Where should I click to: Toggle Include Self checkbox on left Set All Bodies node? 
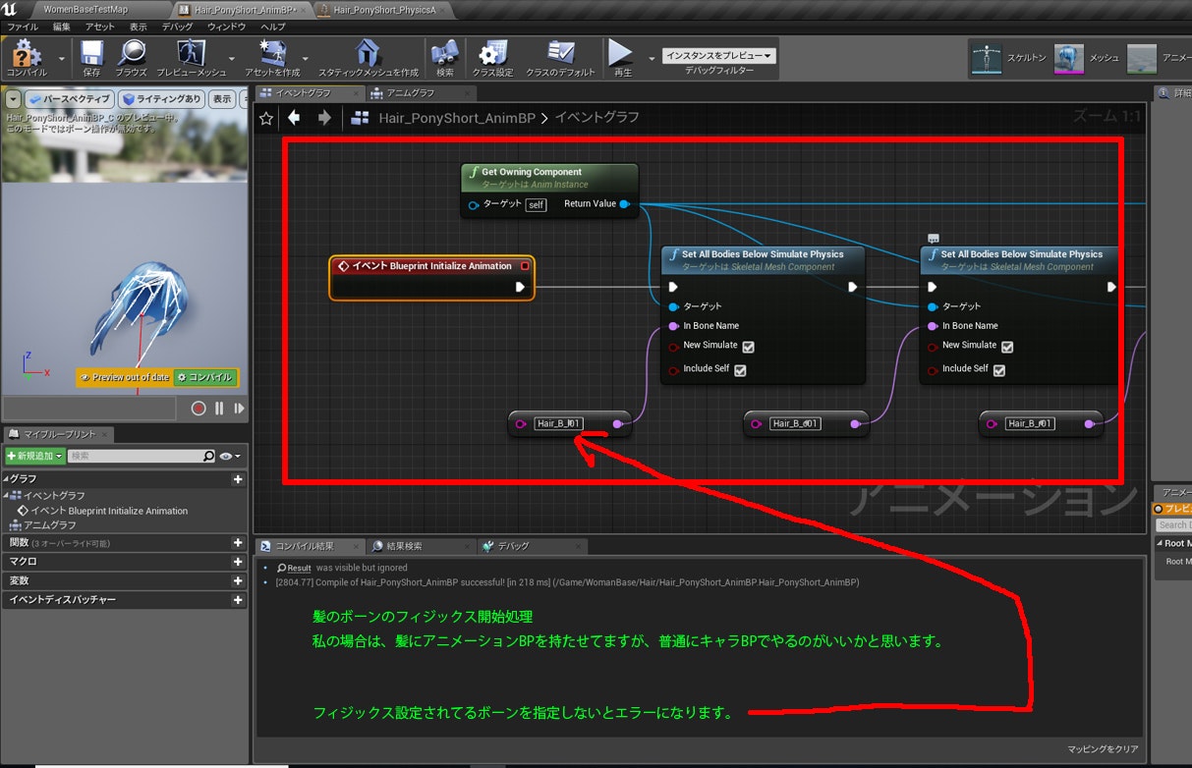click(x=740, y=370)
